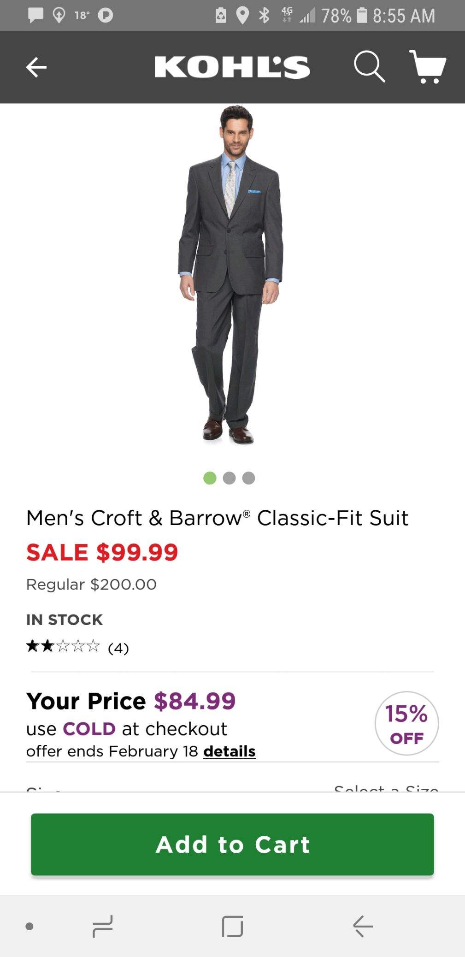The height and width of the screenshot is (957, 465).
Task: Expand the Select a Size option
Action: pos(386,787)
